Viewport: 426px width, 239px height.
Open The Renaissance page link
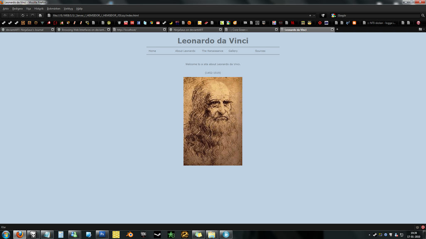[213, 51]
